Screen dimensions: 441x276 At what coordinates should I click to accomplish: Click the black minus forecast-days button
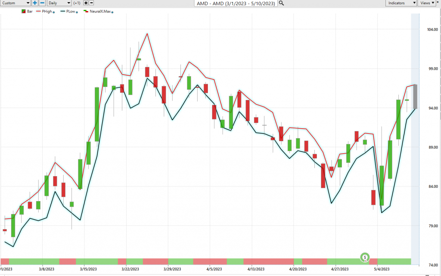click(x=91, y=3)
